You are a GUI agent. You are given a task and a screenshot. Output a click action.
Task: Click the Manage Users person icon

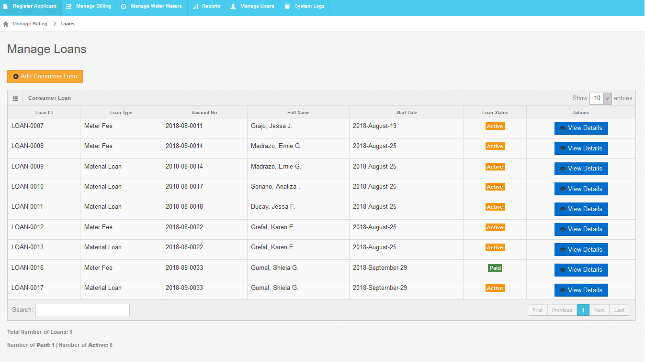233,7
